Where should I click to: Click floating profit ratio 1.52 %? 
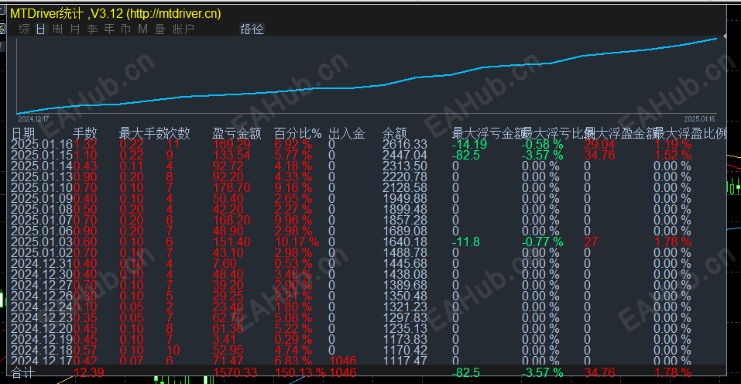(673, 156)
